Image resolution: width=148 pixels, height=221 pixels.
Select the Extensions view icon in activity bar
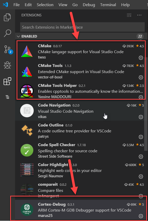[x=7, y=81]
